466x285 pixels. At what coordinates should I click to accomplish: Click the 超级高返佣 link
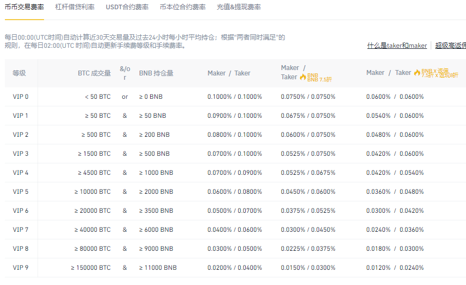click(450, 46)
